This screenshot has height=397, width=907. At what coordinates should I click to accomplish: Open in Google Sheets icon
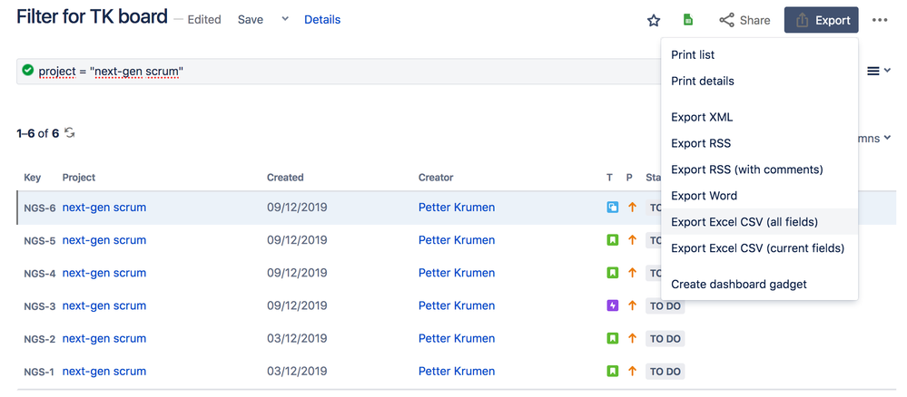pyautogui.click(x=688, y=20)
